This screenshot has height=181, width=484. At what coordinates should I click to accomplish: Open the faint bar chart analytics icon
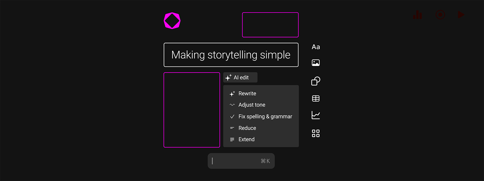click(x=418, y=15)
